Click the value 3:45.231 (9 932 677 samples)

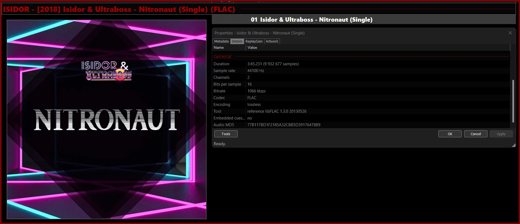click(273, 64)
